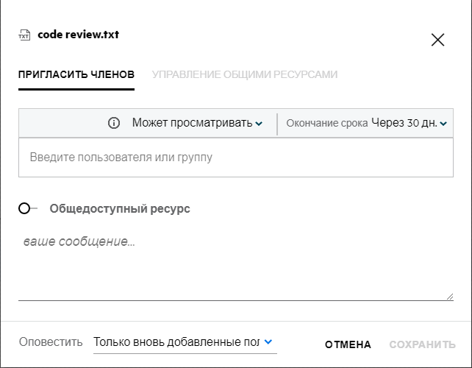Click the chevron next to Может просматривать

259,124
